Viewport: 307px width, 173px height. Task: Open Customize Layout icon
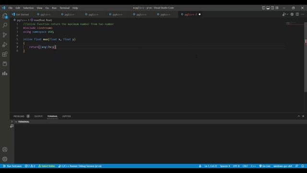pos(277,8)
